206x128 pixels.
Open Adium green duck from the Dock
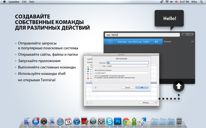click(134, 121)
